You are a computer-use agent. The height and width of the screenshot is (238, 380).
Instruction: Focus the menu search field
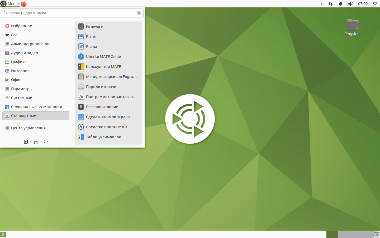(72, 13)
